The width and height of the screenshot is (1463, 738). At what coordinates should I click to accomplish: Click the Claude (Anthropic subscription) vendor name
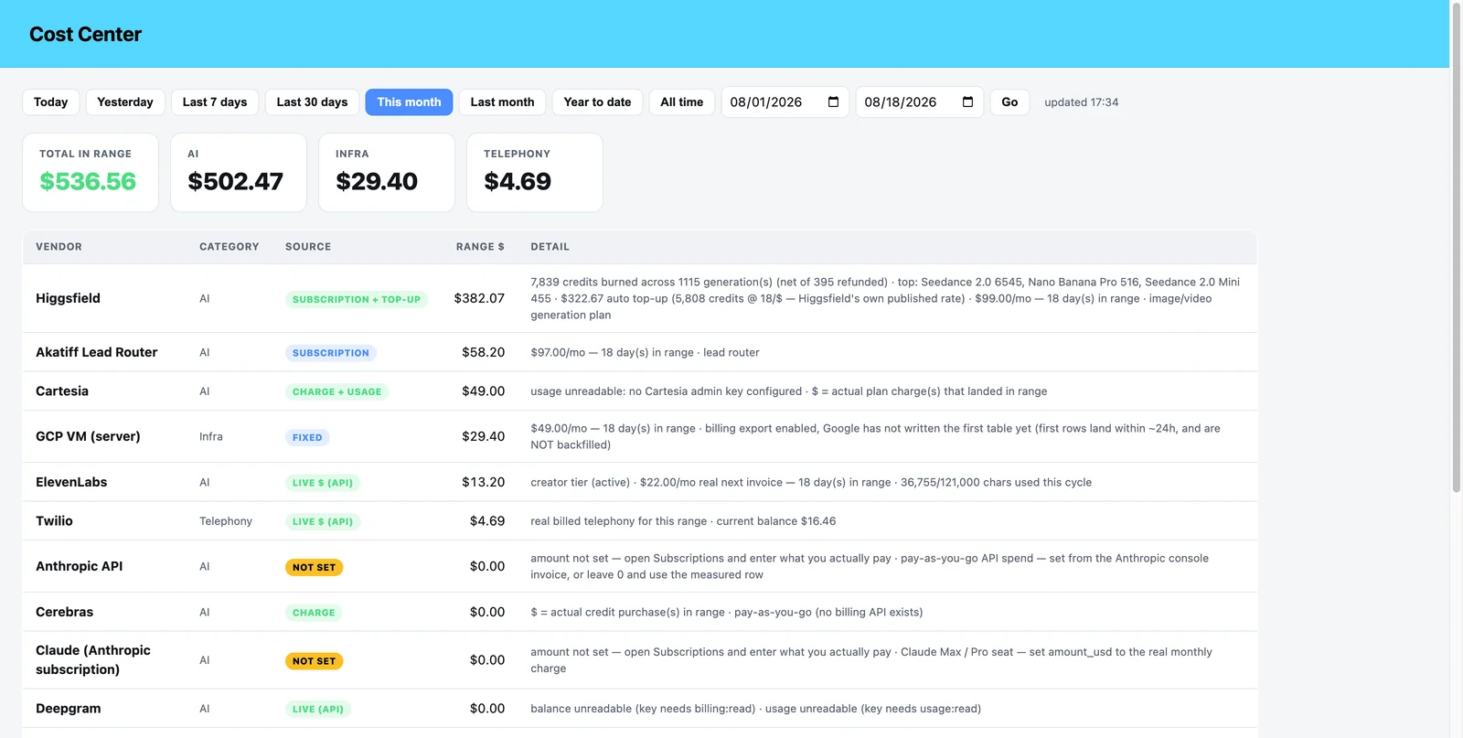tap(93, 659)
